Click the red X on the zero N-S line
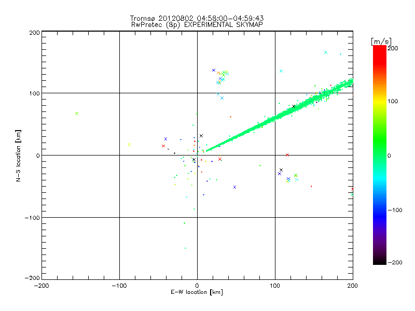The height and width of the screenshot is (311, 415). [287, 155]
